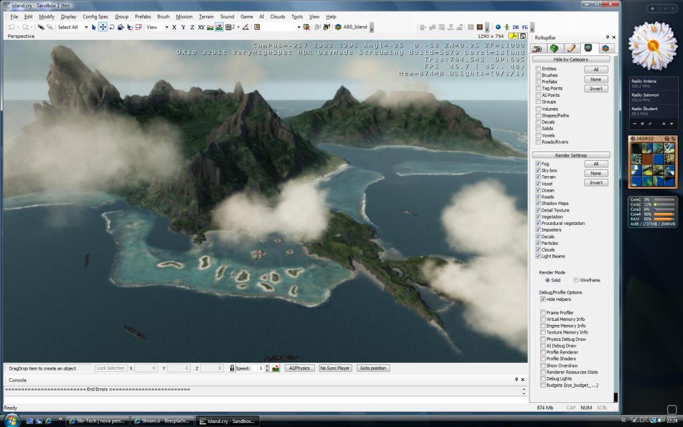This screenshot has height=427, width=683.
Task: Click None under Render Settings
Action: tap(596, 173)
